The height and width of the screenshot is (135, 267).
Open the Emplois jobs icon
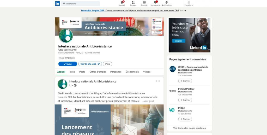(x=144, y=3)
